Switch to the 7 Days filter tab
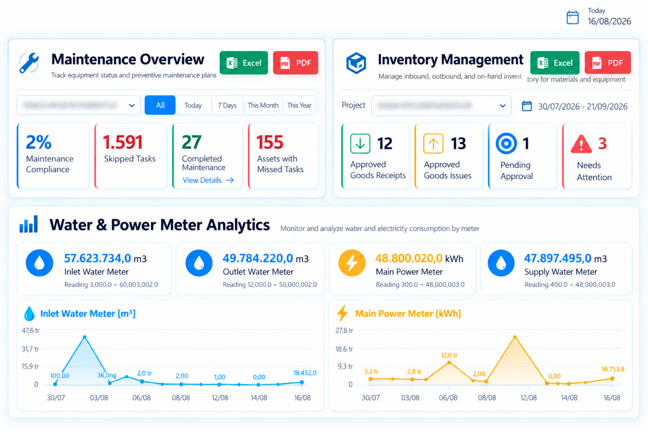This screenshot has height=432, width=648. [227, 105]
